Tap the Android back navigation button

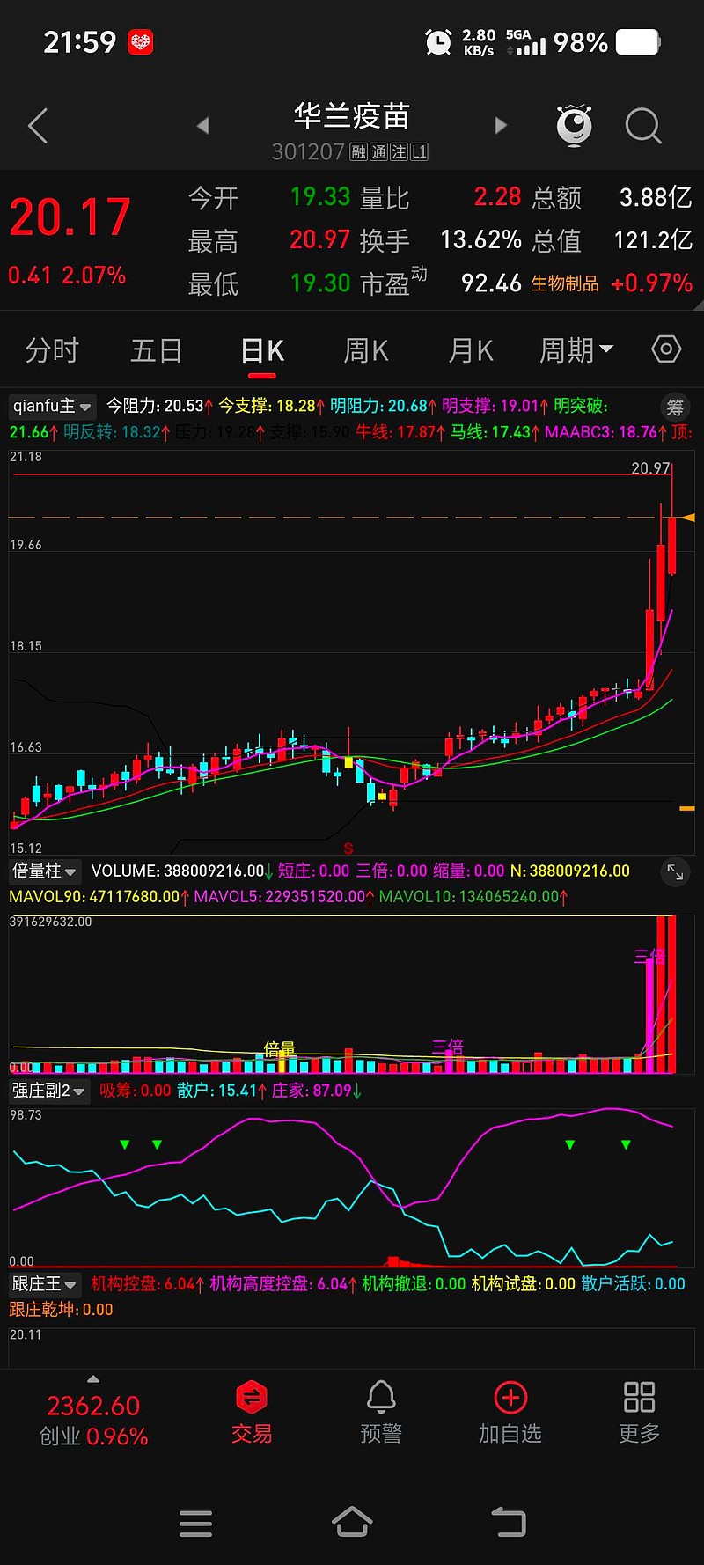pos(508,1522)
